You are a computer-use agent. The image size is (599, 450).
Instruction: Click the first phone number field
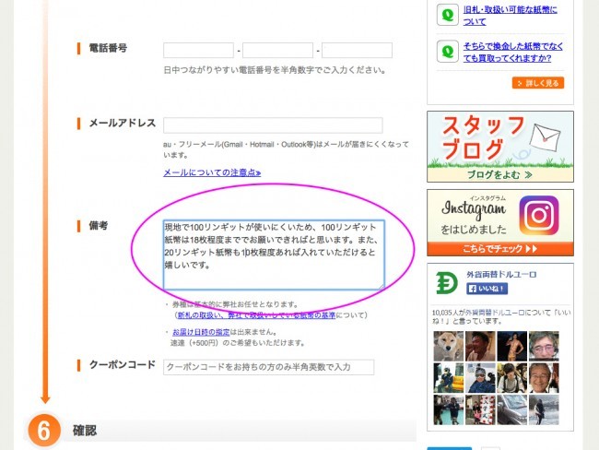click(198, 50)
